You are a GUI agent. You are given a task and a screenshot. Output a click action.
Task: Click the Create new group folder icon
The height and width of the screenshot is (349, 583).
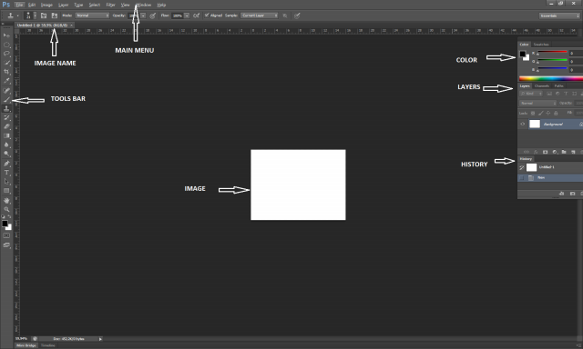[x=564, y=152]
